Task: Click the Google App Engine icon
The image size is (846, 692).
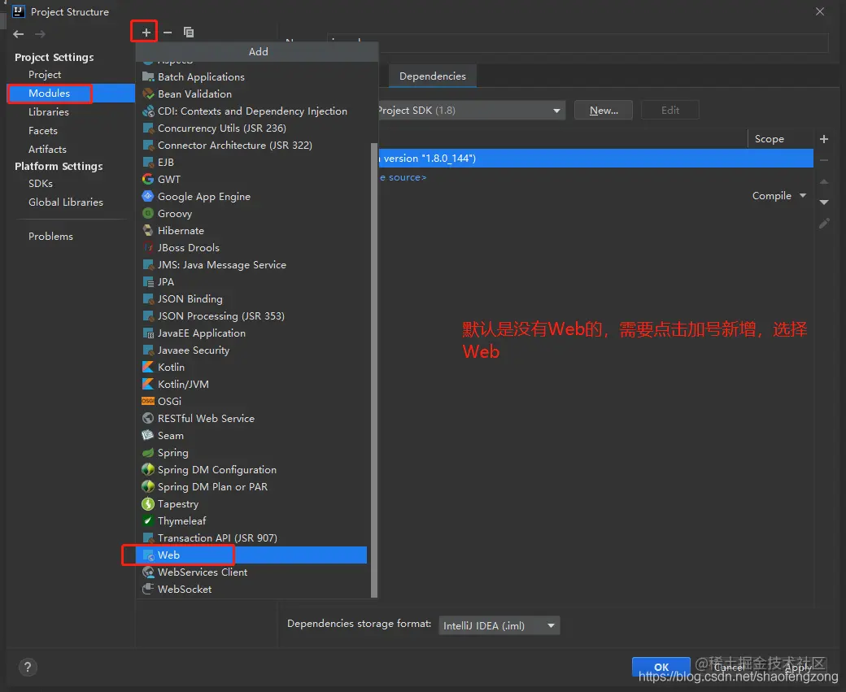Action: pos(148,196)
